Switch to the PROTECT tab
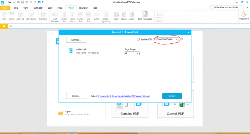This screenshot has width=250, height=134. 83,8
